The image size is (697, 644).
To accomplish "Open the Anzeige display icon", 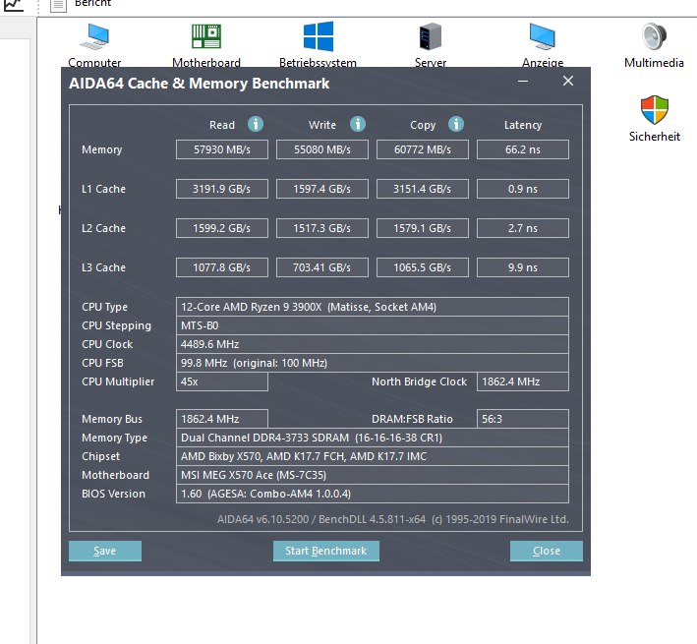I will [543, 36].
